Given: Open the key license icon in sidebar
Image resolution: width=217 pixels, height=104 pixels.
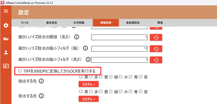Looking at the screenshot, I should 6,39.
